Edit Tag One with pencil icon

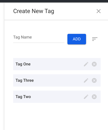point(86,64)
